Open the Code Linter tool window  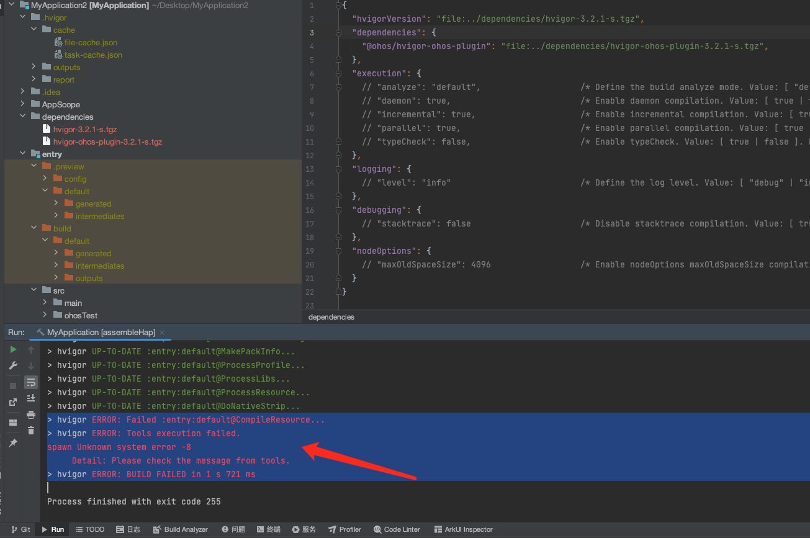tap(397, 529)
